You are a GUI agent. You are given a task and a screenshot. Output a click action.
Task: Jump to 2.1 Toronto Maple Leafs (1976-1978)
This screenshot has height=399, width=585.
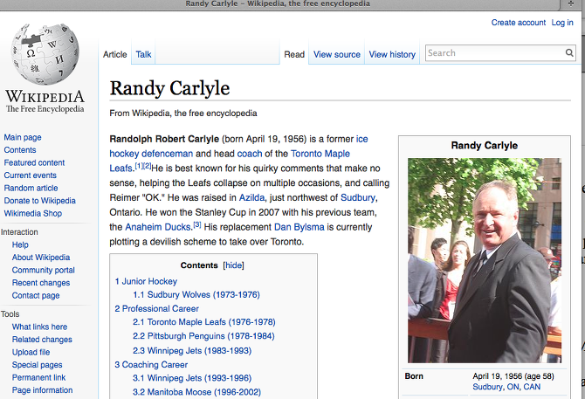click(204, 322)
